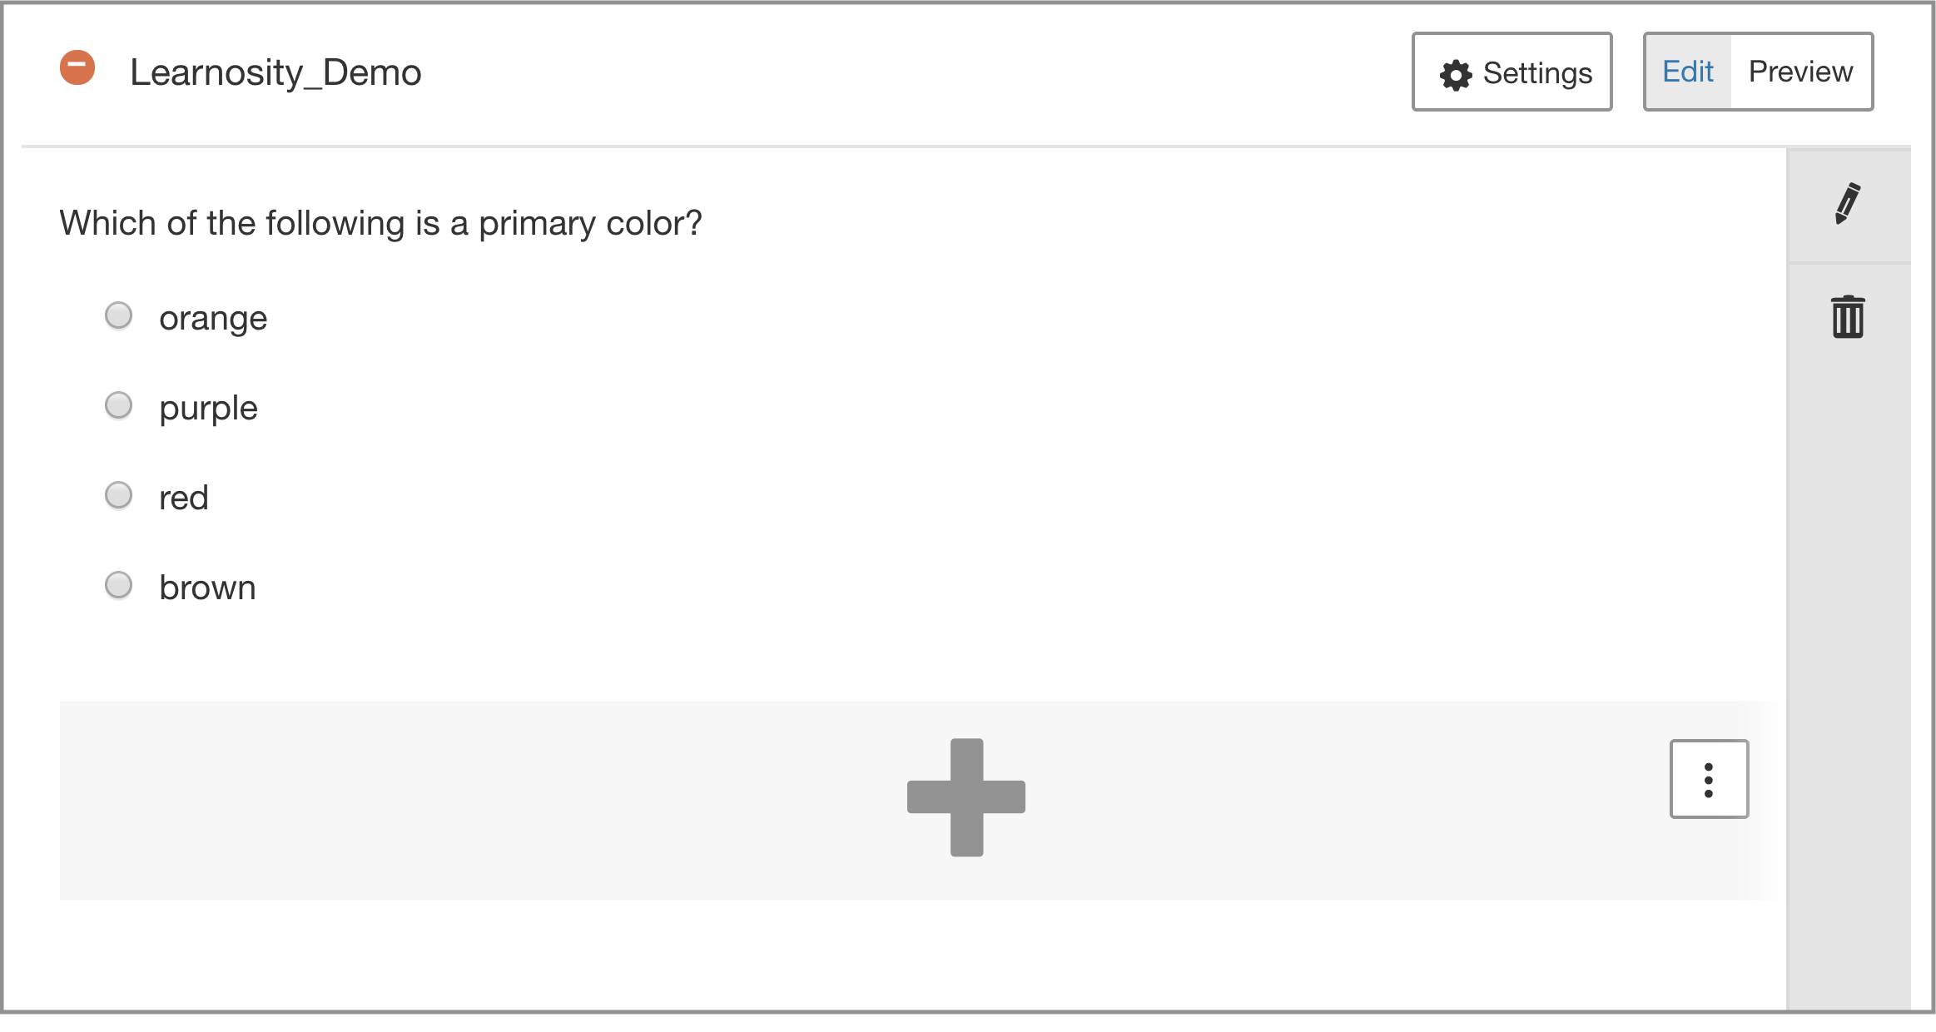Click the 'red' answer label
The image size is (1936, 1032).
pos(183,499)
